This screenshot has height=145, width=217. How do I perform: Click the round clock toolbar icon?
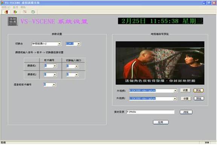tap(33, 12)
